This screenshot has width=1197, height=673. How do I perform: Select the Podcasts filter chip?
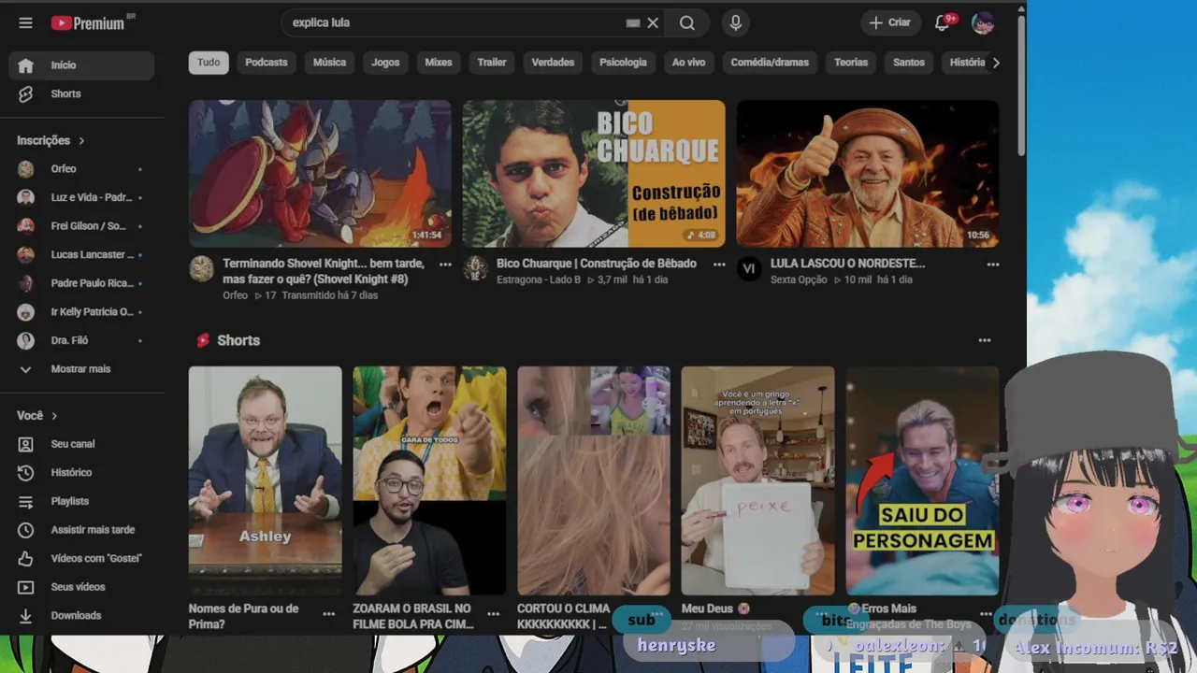coord(267,63)
